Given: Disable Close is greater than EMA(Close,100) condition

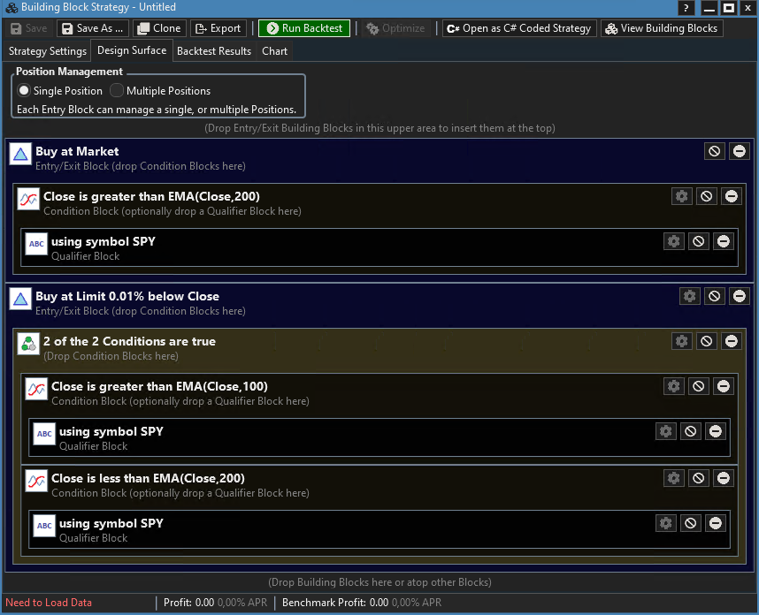Looking at the screenshot, I should point(699,386).
